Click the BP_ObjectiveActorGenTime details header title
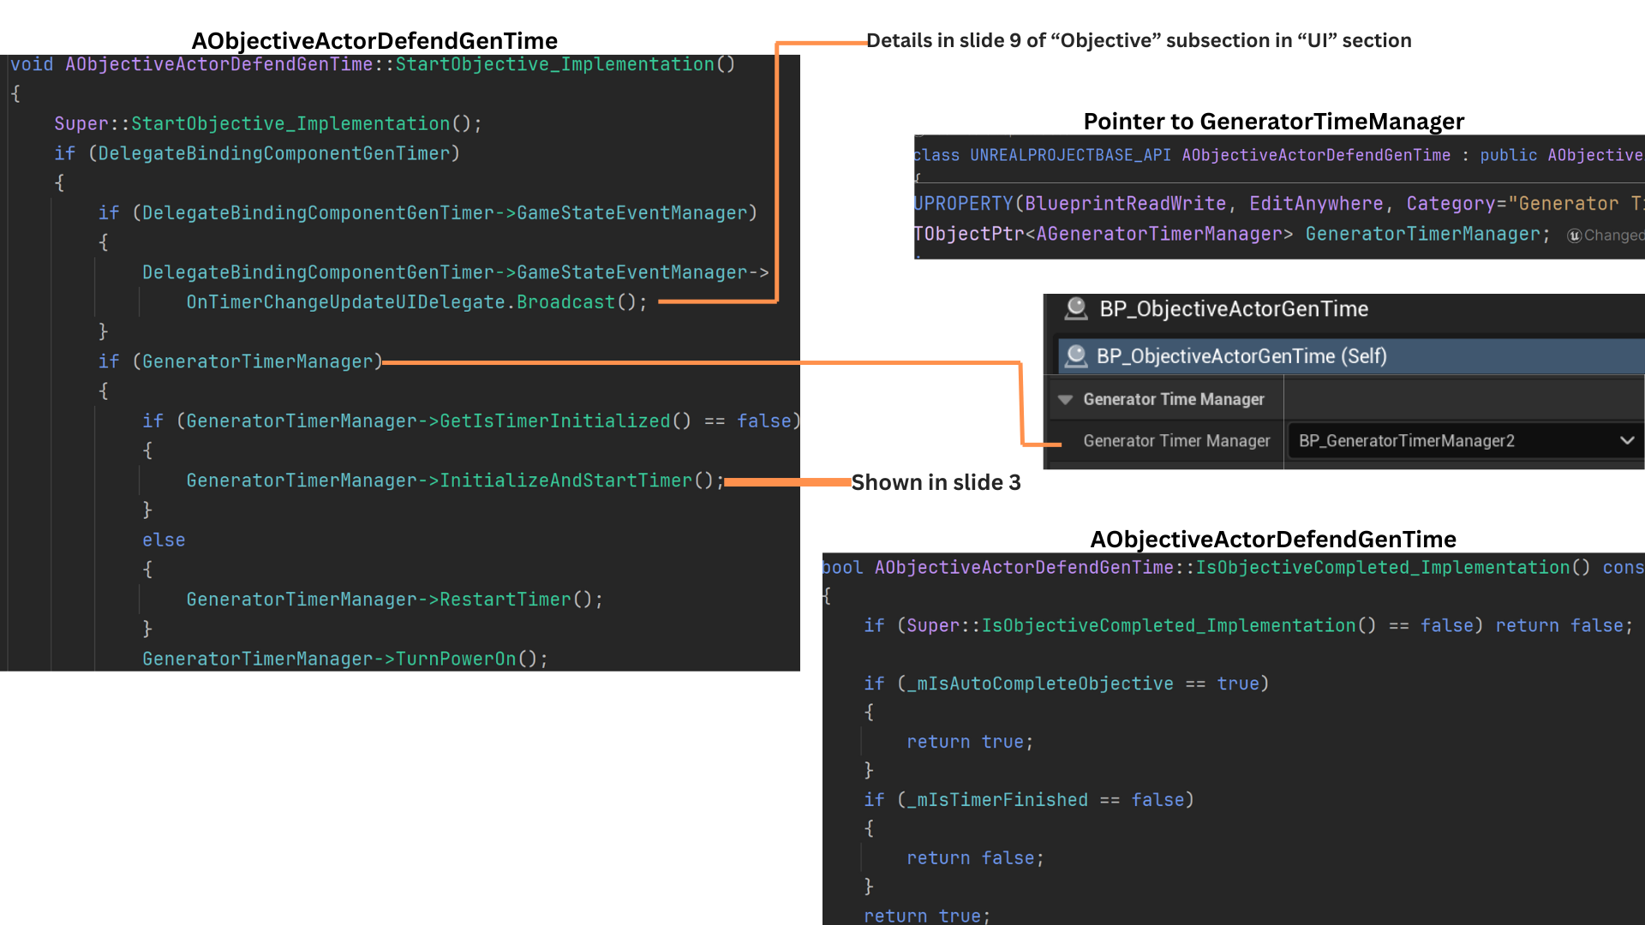Image resolution: width=1645 pixels, height=925 pixels. tap(1233, 308)
